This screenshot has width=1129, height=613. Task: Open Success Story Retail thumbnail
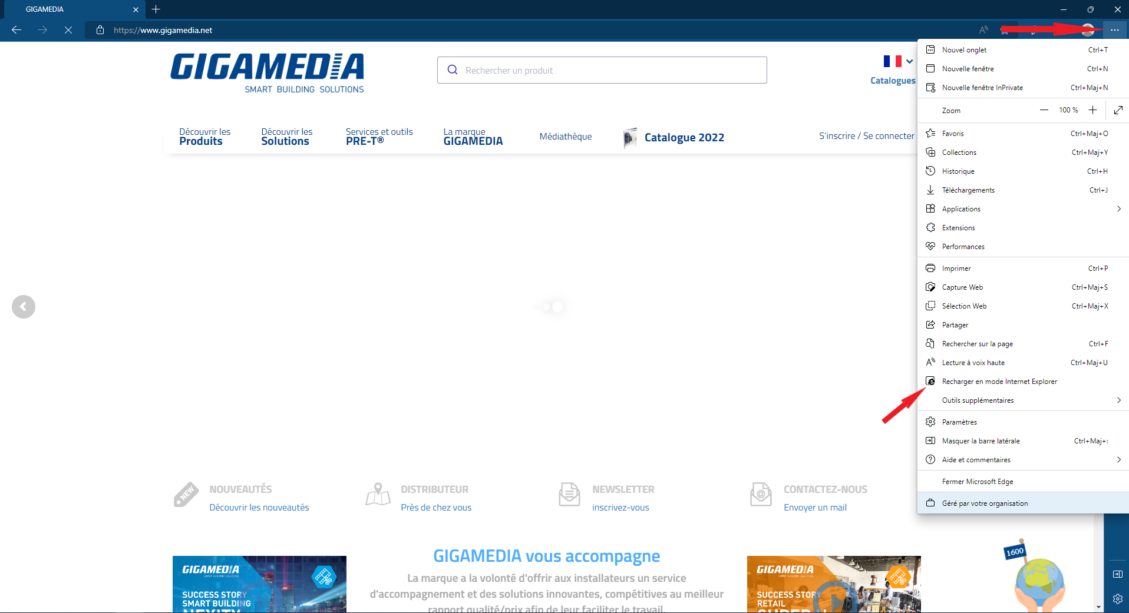coord(834,584)
